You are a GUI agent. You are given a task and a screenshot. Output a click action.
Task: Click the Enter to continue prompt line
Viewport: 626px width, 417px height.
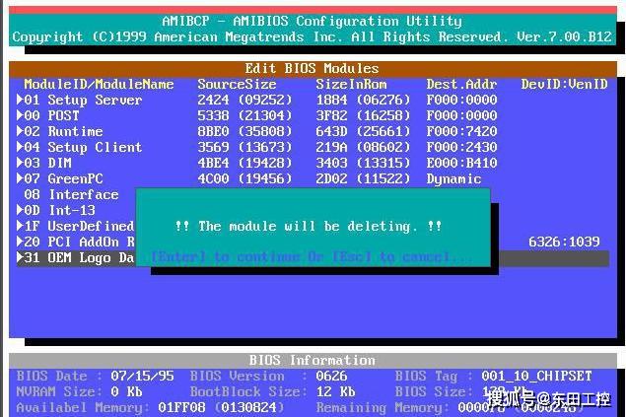313,257
